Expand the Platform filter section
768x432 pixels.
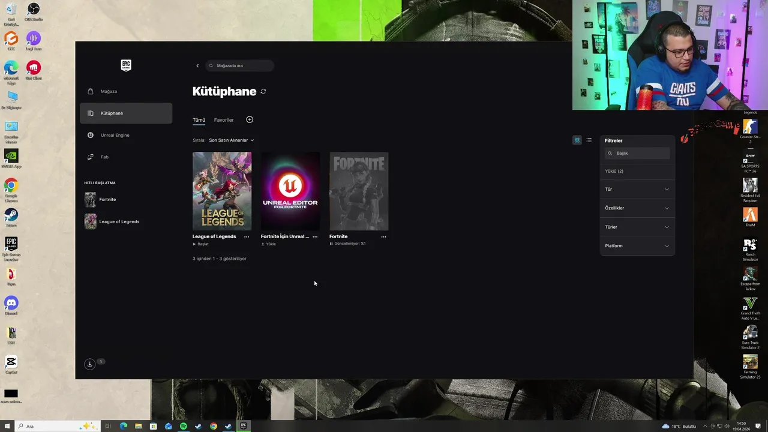click(637, 246)
